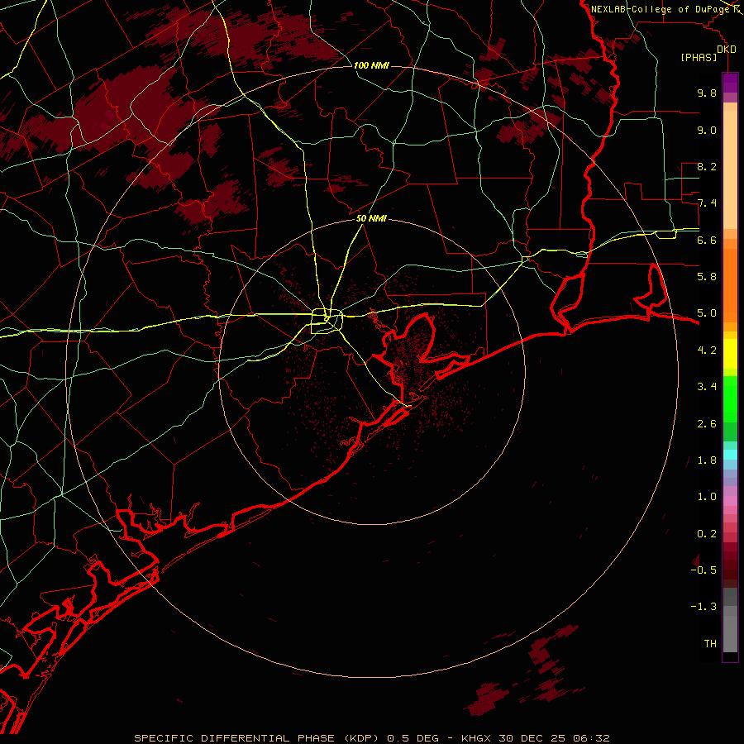Pick the gray bottom color bar segment
The height and width of the screenshot is (744, 744).
click(x=730, y=633)
